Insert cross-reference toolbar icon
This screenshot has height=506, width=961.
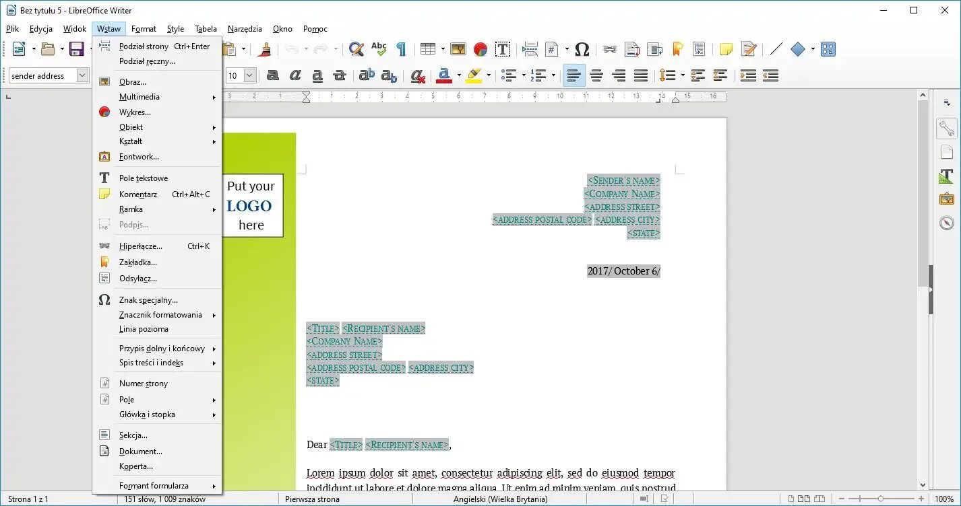(x=699, y=49)
